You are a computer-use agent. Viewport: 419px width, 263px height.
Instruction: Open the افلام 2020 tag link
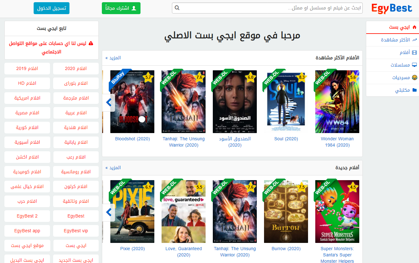(76, 68)
